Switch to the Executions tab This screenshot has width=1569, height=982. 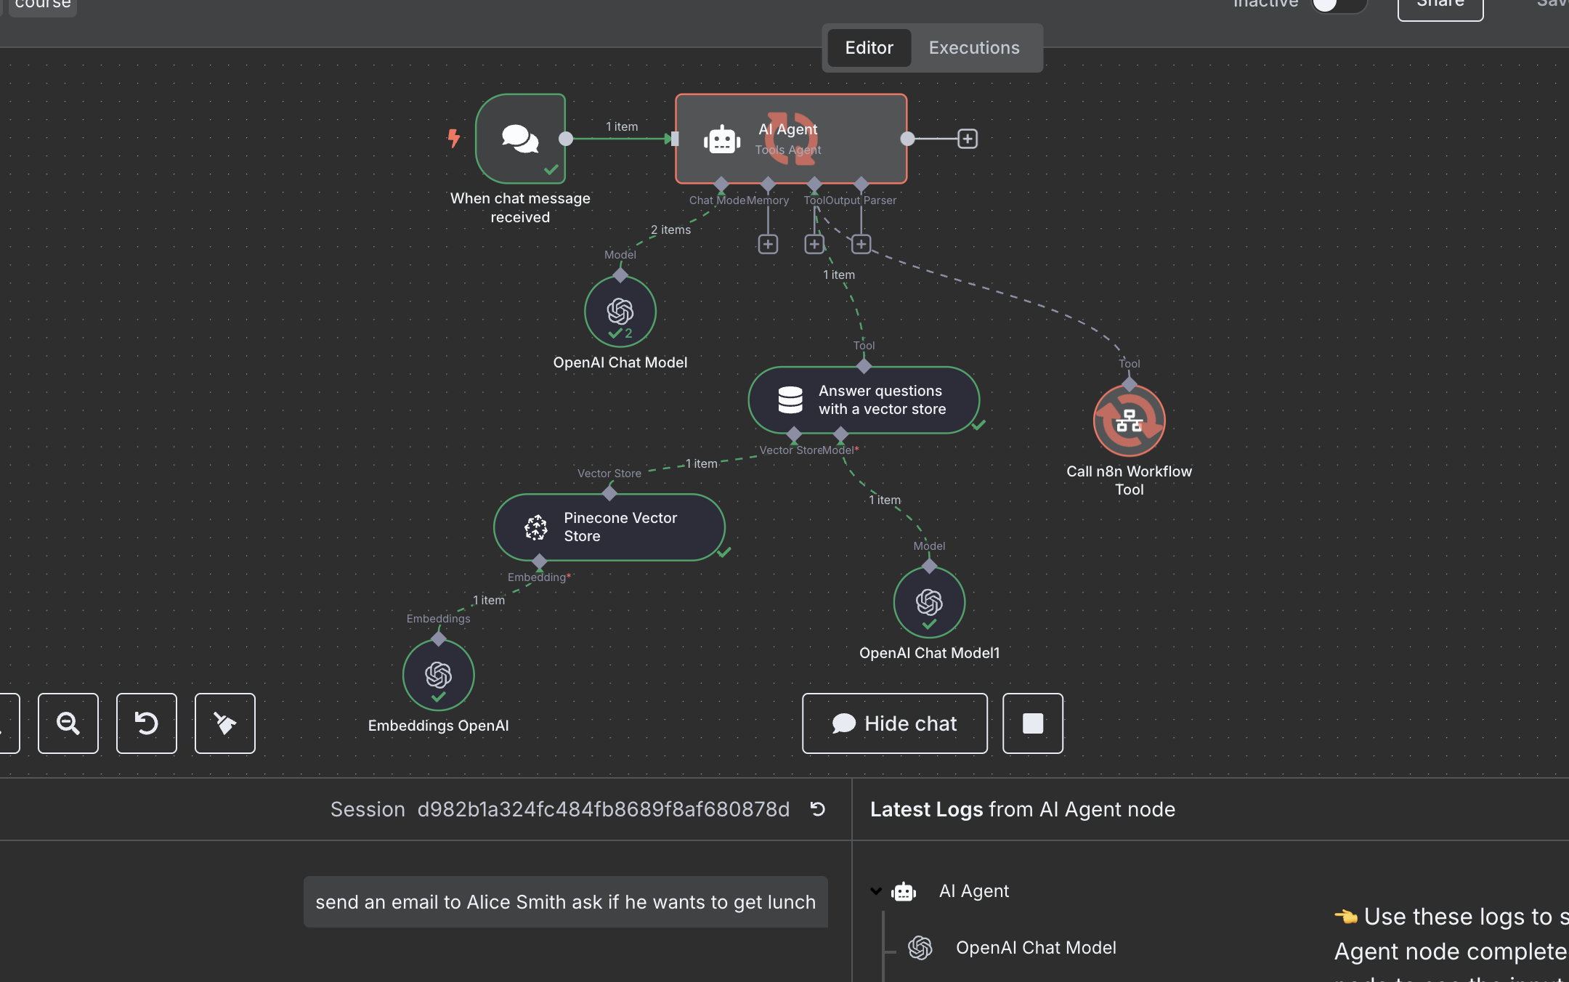tap(973, 48)
